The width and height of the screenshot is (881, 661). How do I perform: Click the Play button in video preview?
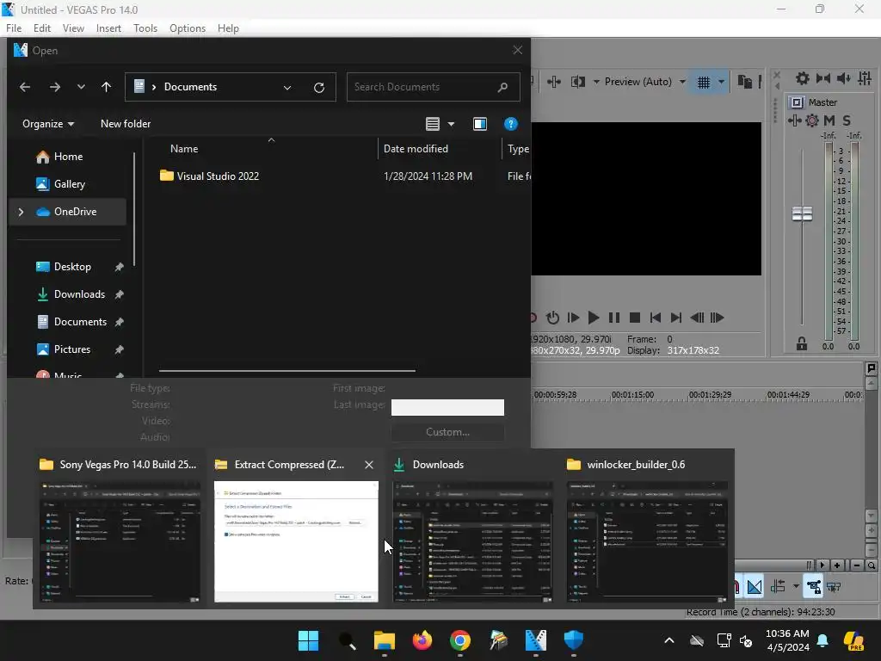click(593, 318)
